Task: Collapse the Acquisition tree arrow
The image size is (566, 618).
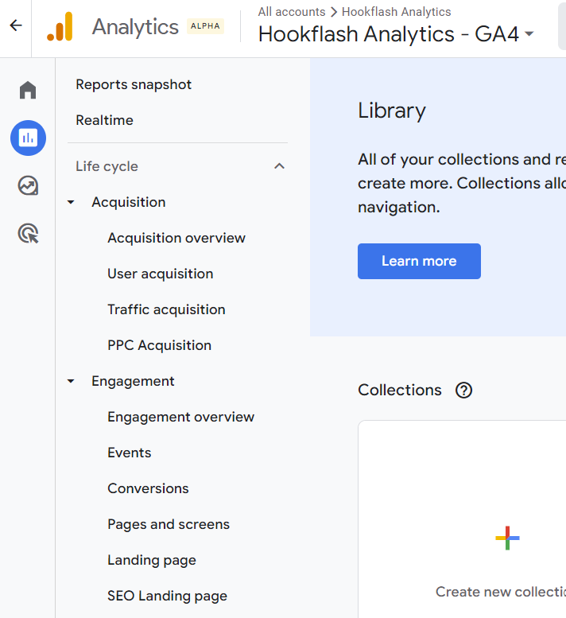Action: pos(72,202)
